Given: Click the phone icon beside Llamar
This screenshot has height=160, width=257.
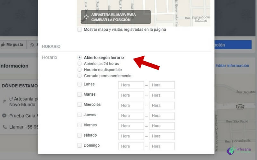Looking at the screenshot, I should click(x=4, y=127).
